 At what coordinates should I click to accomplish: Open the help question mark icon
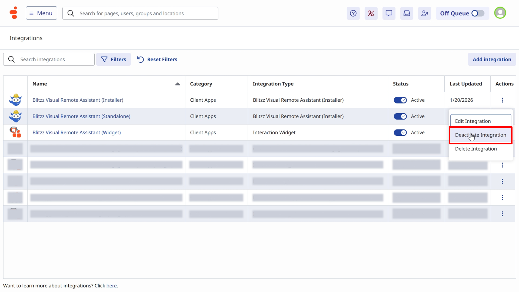tap(353, 13)
